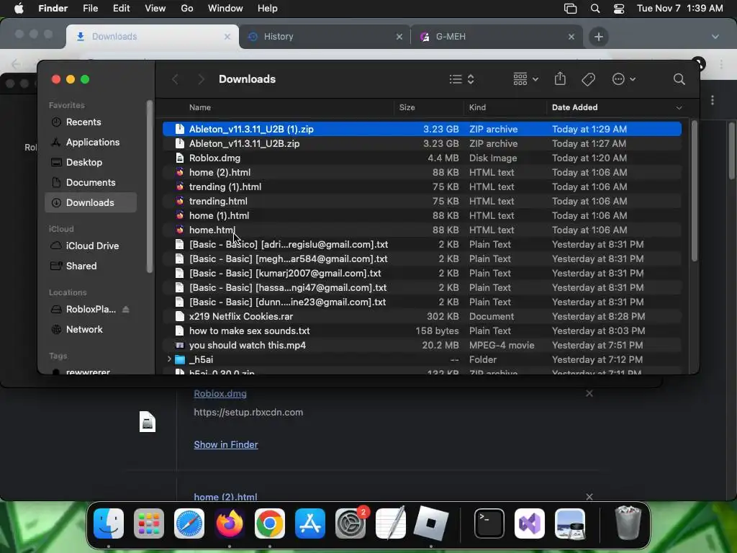
Task: Select Roblox.dmg in the Finder list
Action: (422, 158)
